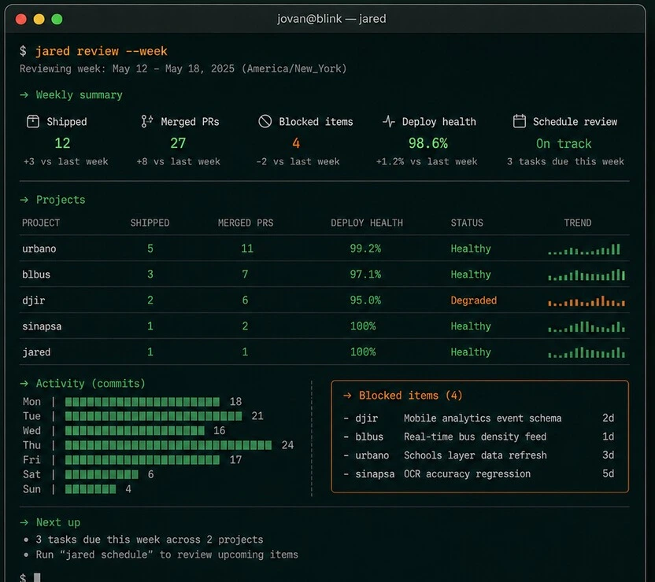The width and height of the screenshot is (655, 582).
Task: Click the 'On track' status value
Action: tap(564, 144)
